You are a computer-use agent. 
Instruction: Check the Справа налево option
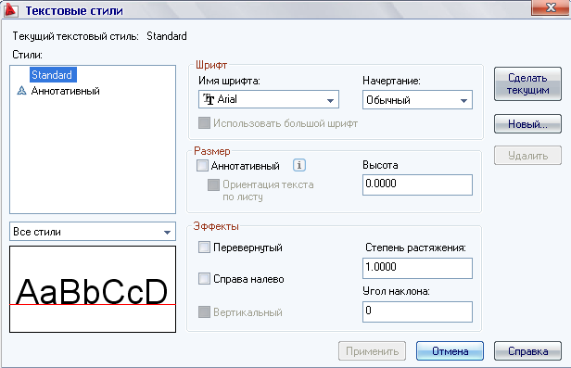(x=204, y=279)
